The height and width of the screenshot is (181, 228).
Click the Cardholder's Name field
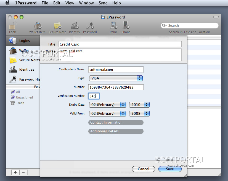(116, 70)
